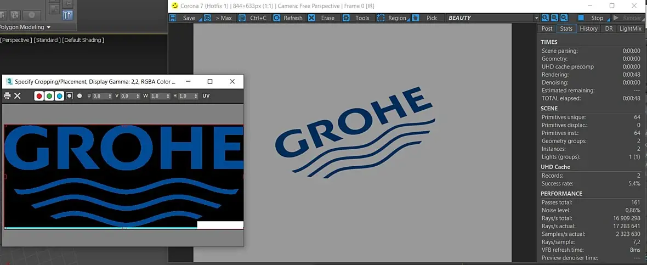This screenshot has width=647, height=265.
Task: Open the [Standard] viewport menu
Action: pyautogui.click(x=47, y=40)
